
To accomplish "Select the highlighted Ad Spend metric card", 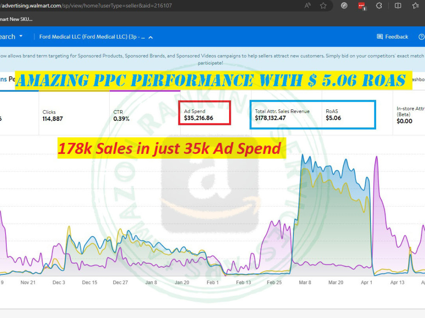I will [x=204, y=112].
